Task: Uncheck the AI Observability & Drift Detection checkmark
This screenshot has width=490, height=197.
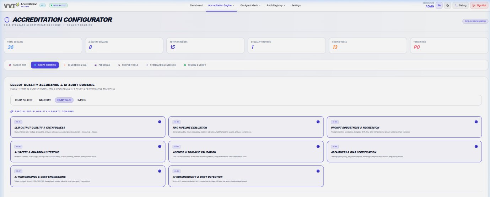Action: [318, 171]
